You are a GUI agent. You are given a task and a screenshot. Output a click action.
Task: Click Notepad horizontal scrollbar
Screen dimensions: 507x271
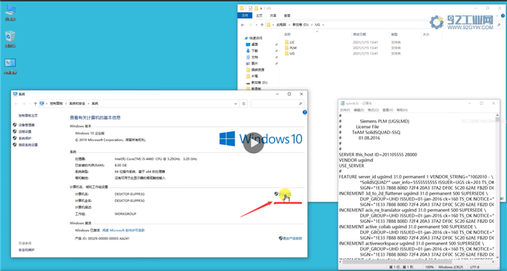tap(416, 262)
